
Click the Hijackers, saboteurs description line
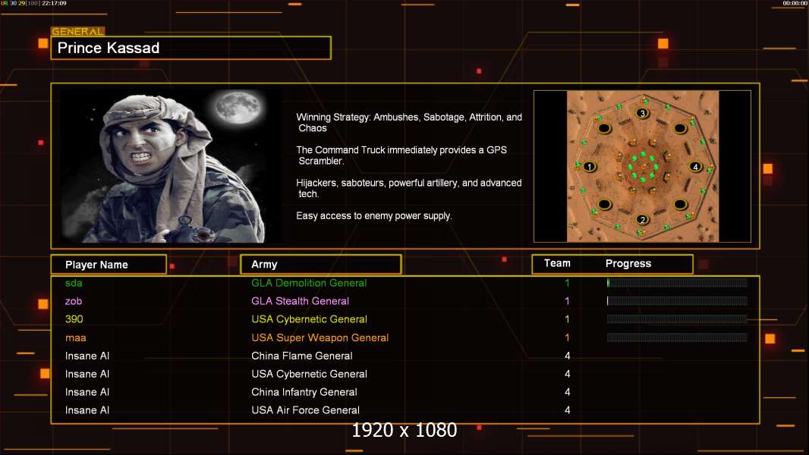click(x=408, y=188)
